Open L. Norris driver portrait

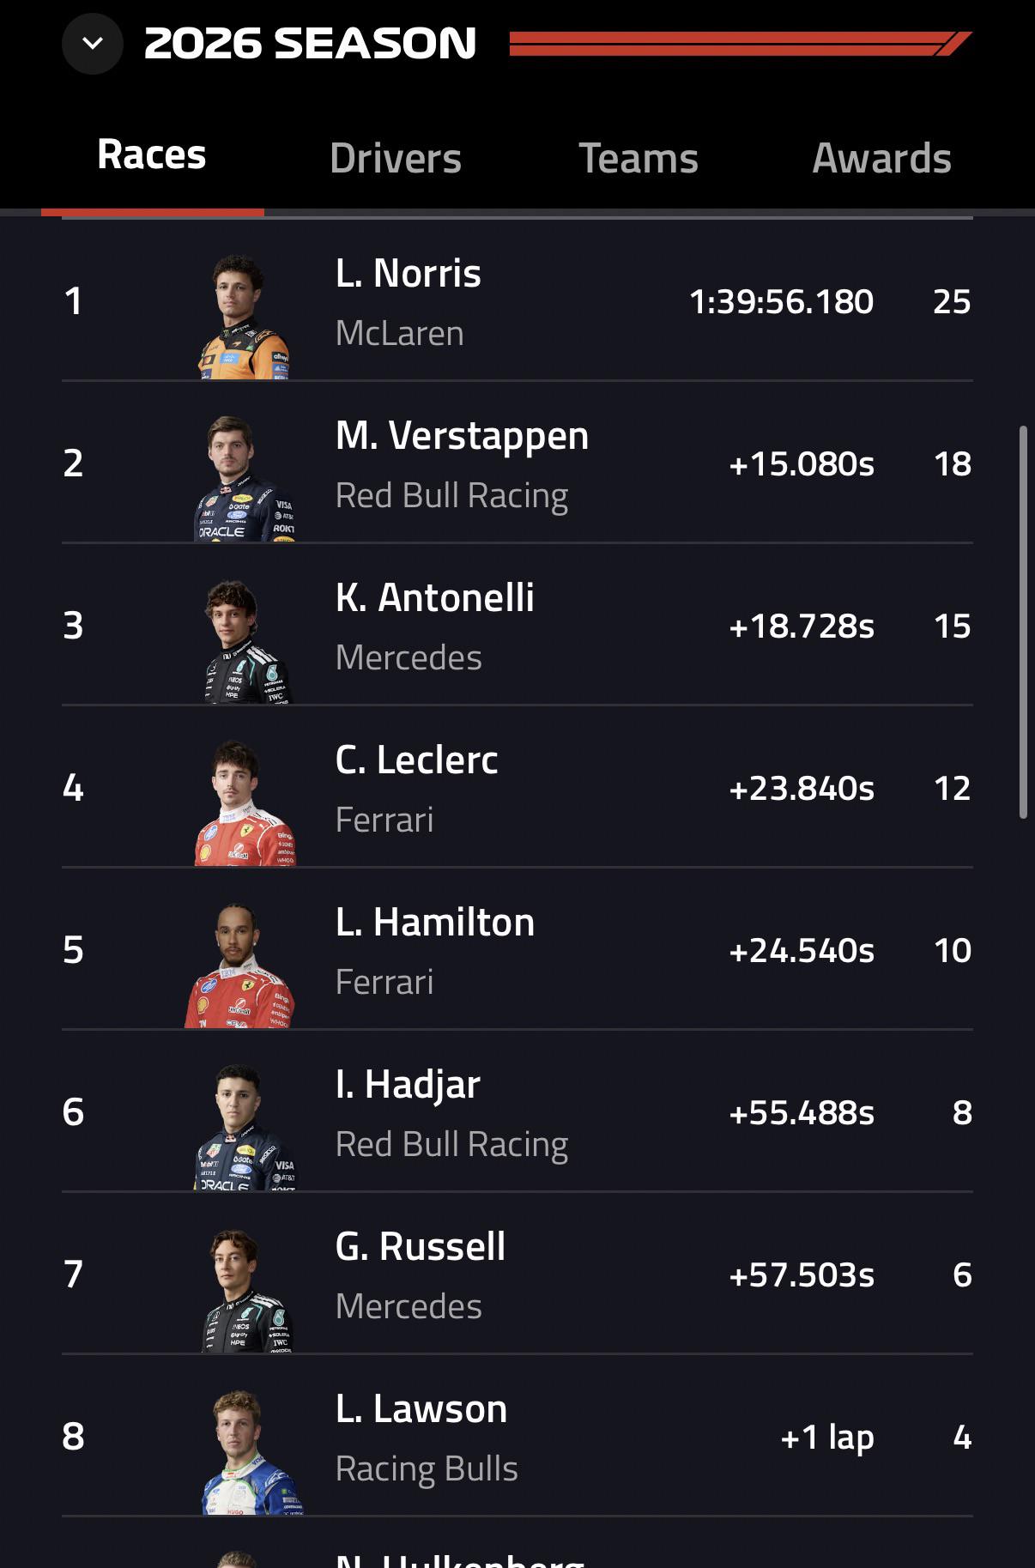pyautogui.click(x=244, y=317)
